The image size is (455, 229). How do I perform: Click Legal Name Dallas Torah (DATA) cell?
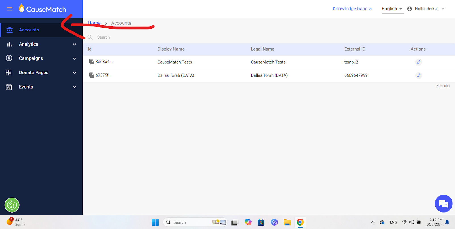click(269, 75)
